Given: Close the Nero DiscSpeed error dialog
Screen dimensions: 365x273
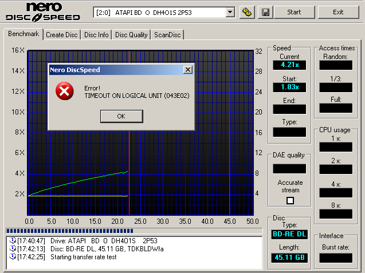Looking at the screenshot, I should tap(187, 69).
